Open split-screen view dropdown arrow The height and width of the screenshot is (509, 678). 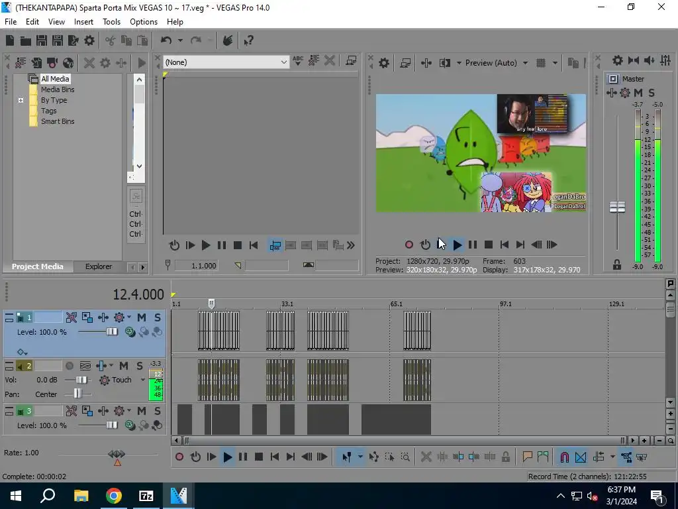click(x=459, y=63)
